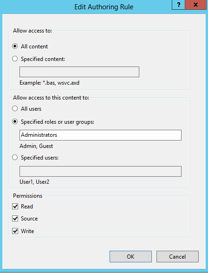Screen dimensions: 208x274
Task: Click the Example *.bas, wsvc.axd hint text
Action: coord(49,83)
